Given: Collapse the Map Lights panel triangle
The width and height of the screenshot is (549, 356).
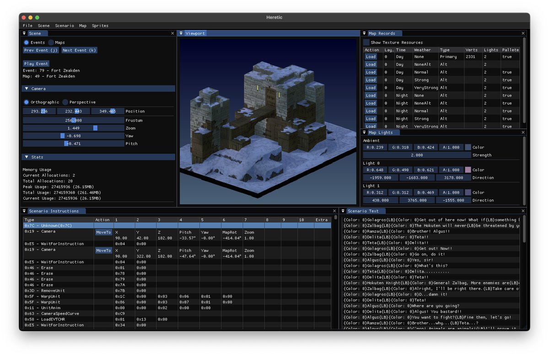Looking at the screenshot, I should tap(365, 132).
